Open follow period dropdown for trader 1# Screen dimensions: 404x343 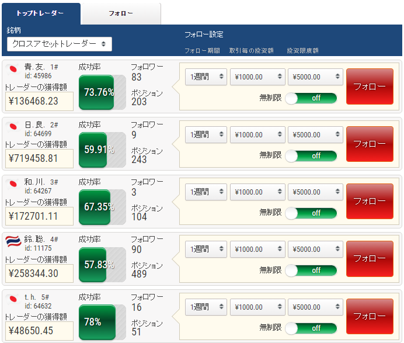coord(206,77)
